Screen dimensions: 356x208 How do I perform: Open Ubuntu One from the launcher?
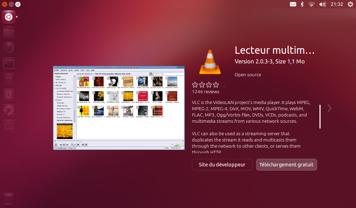tap(9, 95)
